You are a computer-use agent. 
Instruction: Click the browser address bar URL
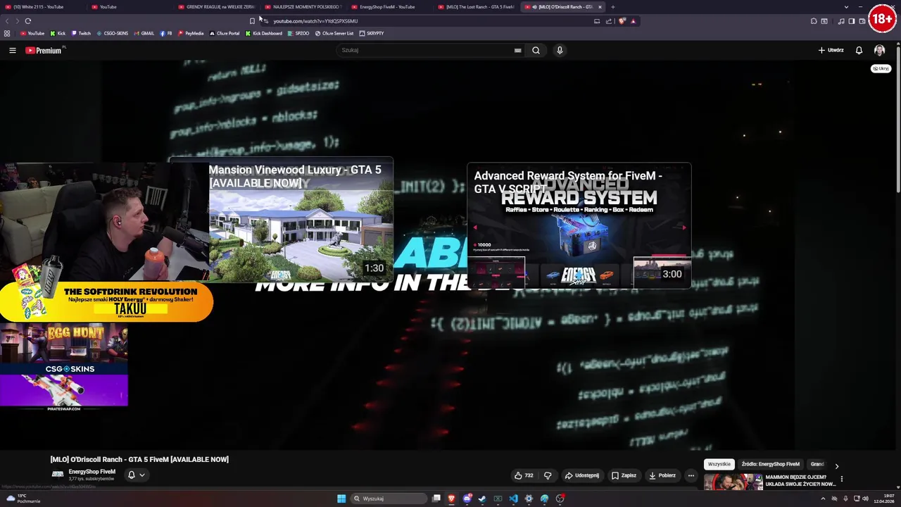(315, 21)
